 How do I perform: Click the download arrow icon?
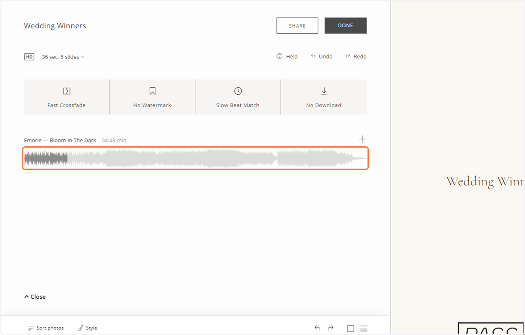[x=324, y=91]
